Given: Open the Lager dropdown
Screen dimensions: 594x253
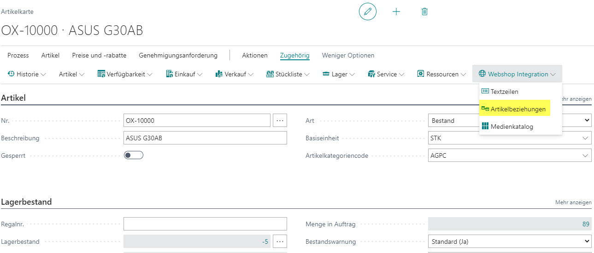Looking at the screenshot, I should point(339,74).
